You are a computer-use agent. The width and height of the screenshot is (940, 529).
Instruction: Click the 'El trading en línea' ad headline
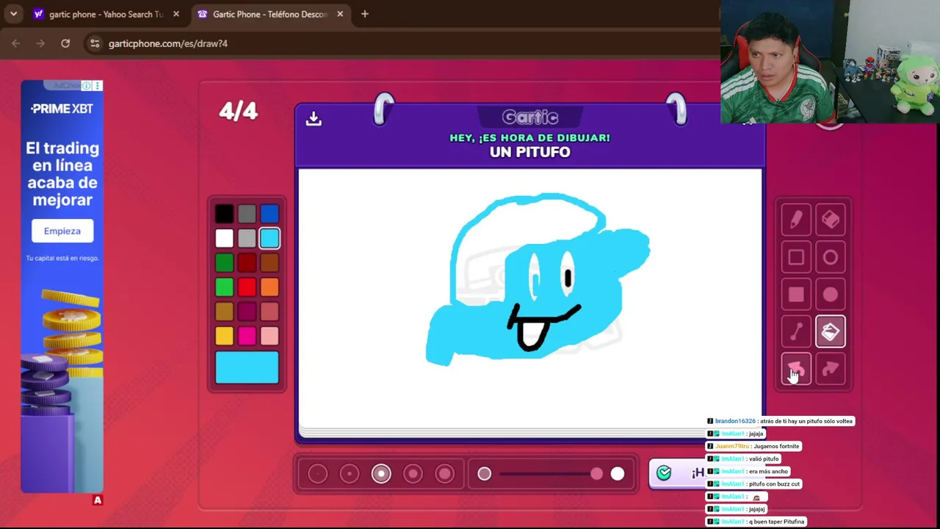click(x=62, y=174)
